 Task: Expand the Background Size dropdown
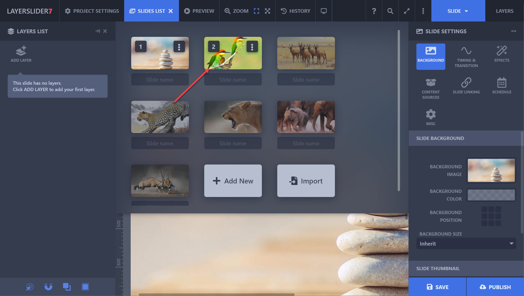pyautogui.click(x=466, y=244)
